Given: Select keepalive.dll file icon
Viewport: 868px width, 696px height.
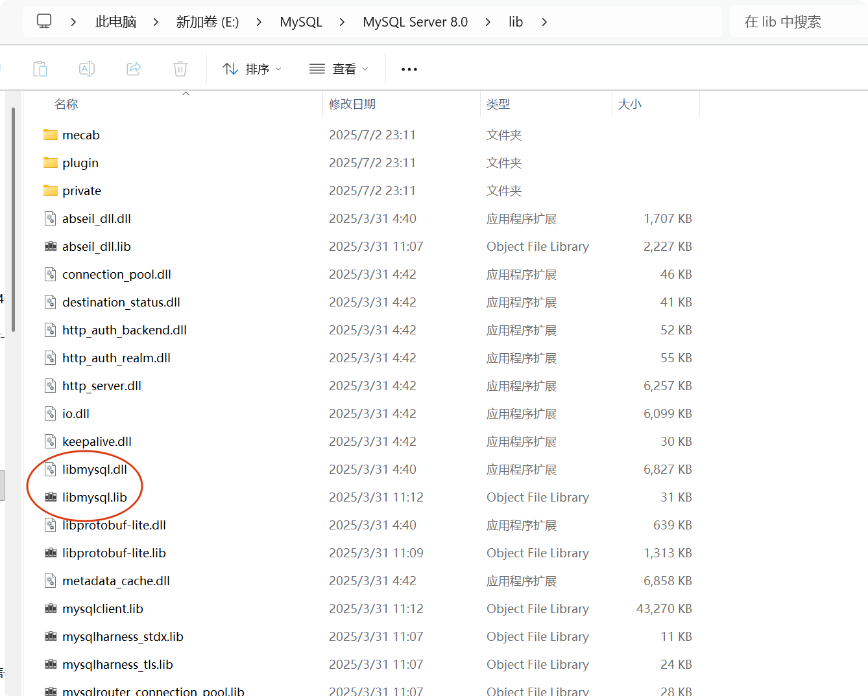Looking at the screenshot, I should (x=51, y=441).
